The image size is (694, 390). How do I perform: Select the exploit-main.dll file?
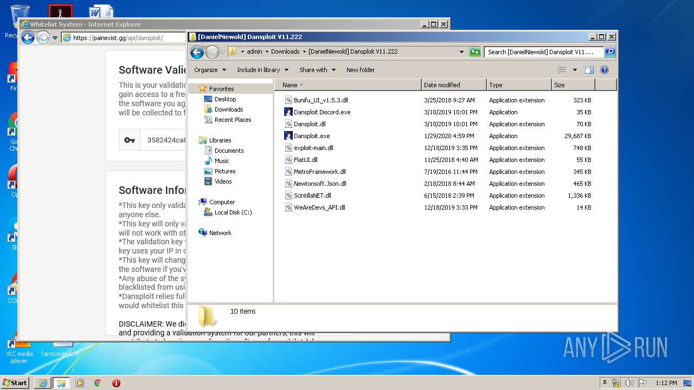(313, 148)
